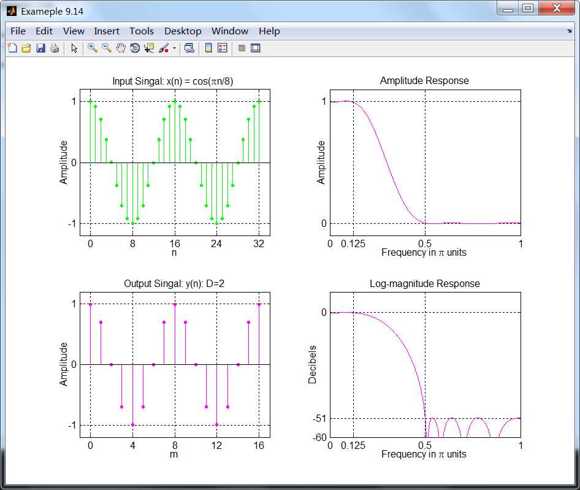Open the Tools menu
The height and width of the screenshot is (490, 580).
click(x=141, y=31)
